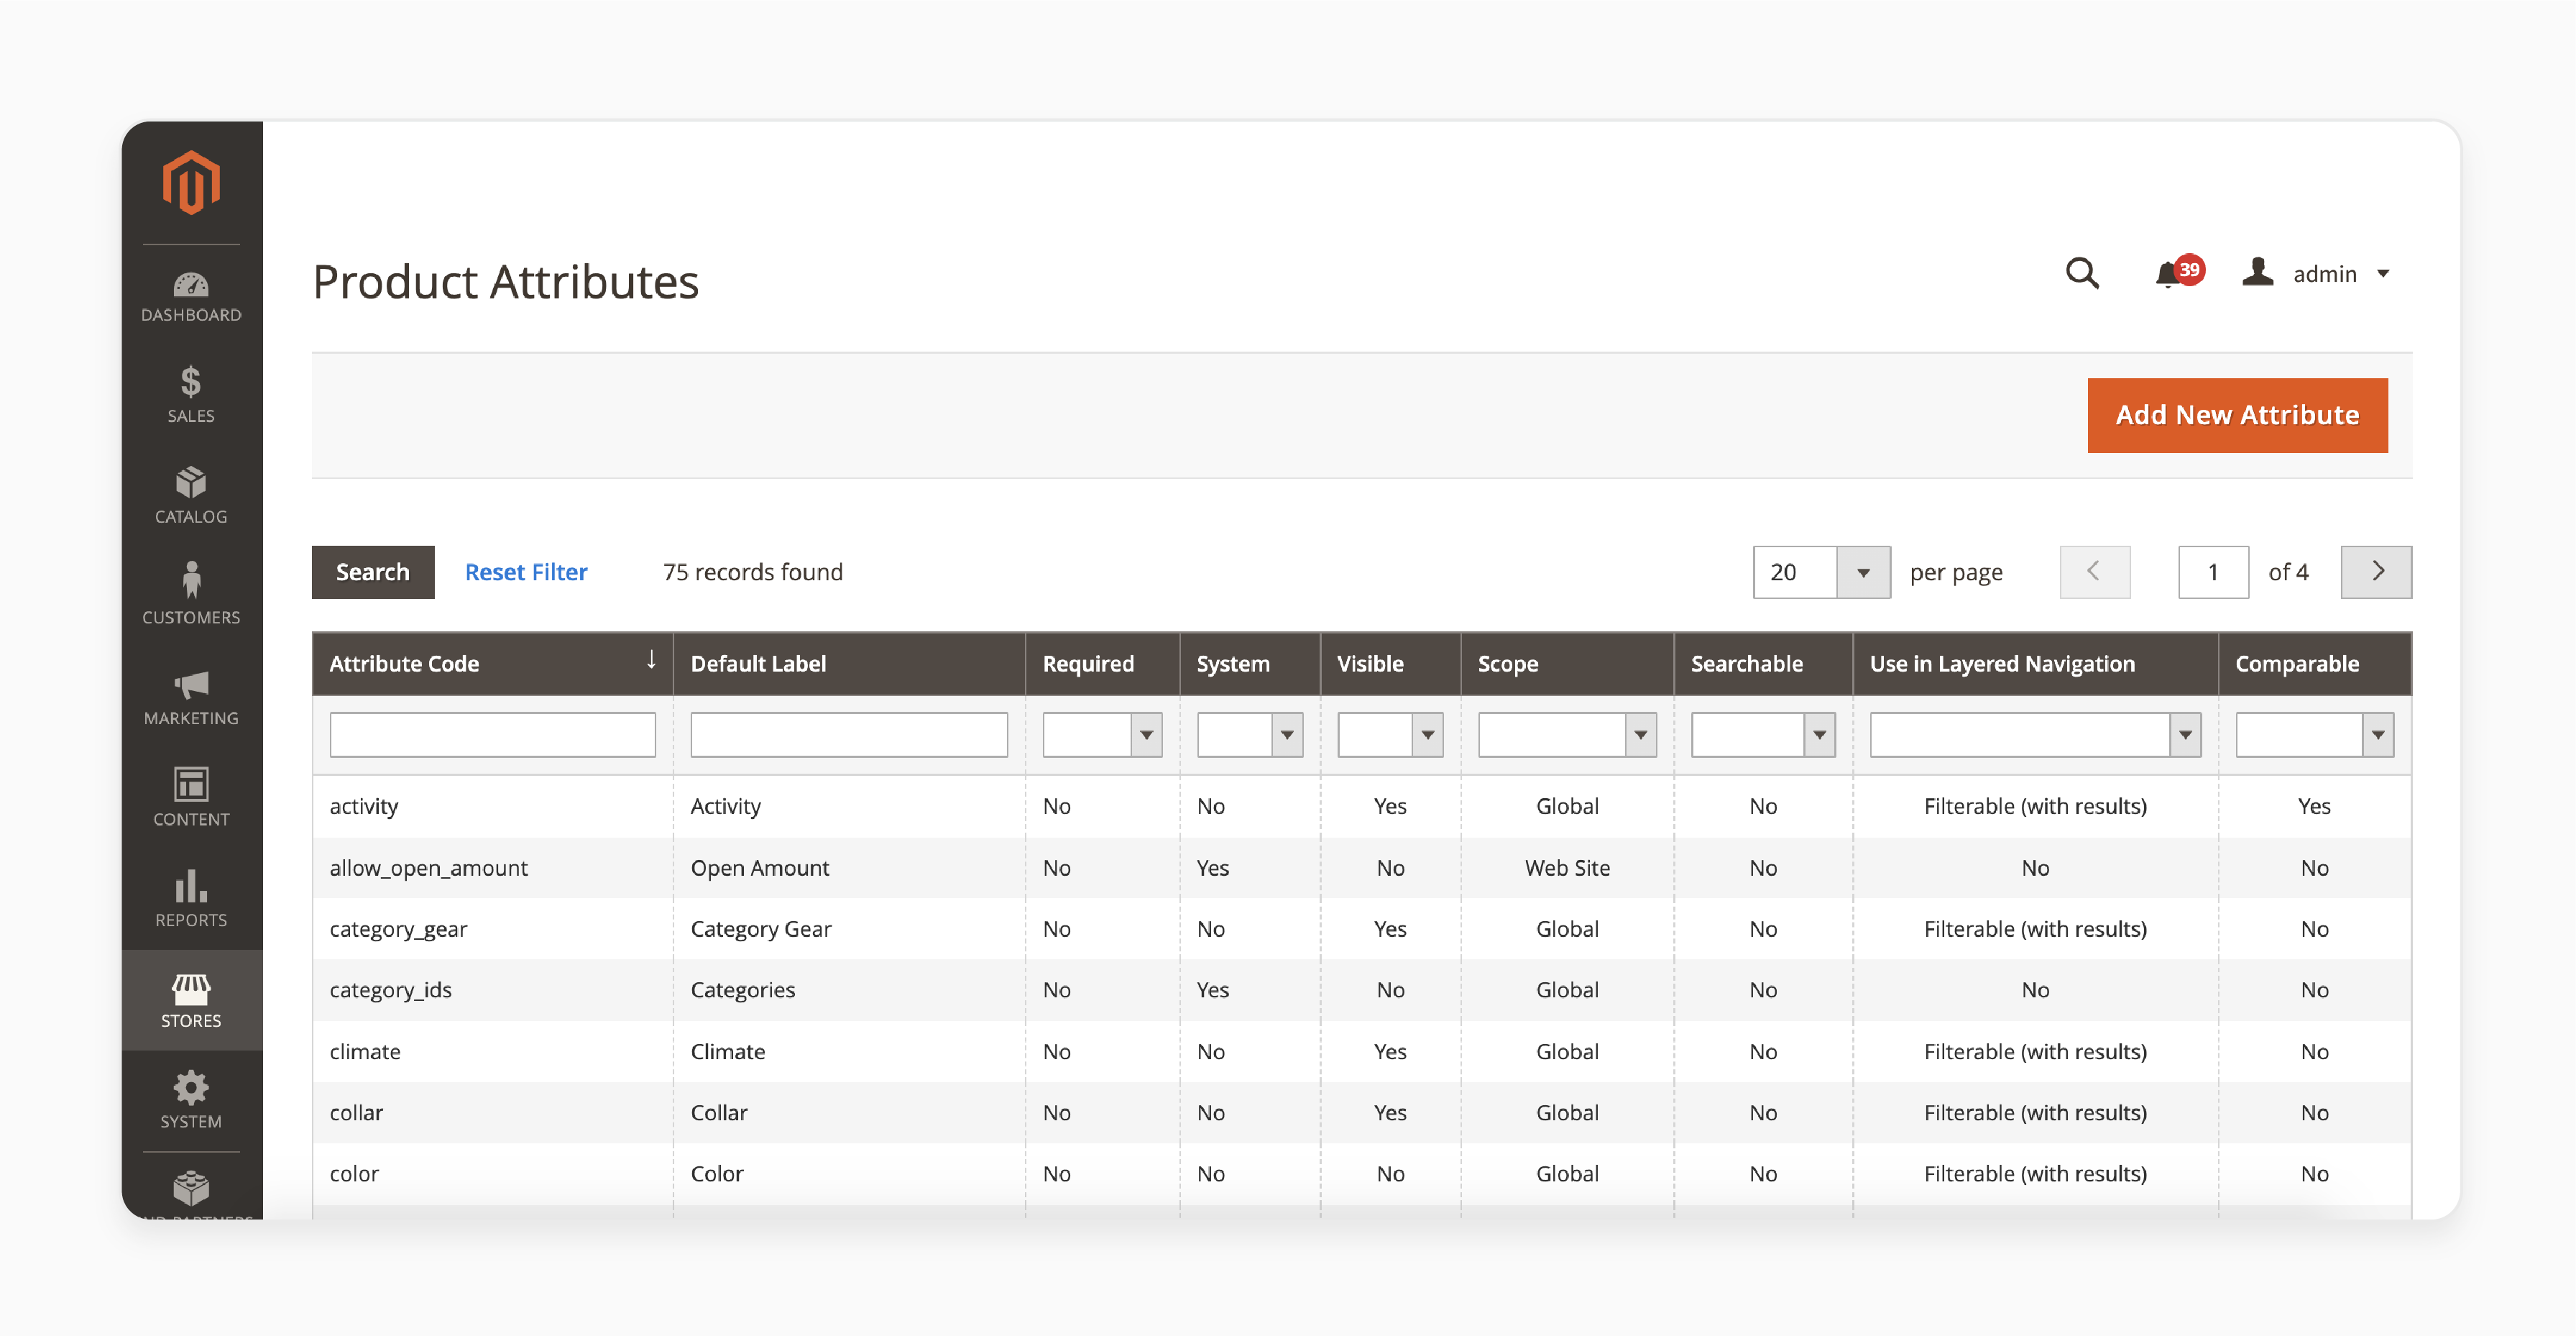Open the category_ids attribute row
Viewport: 2576px width, 1336px height.
coord(1362,989)
